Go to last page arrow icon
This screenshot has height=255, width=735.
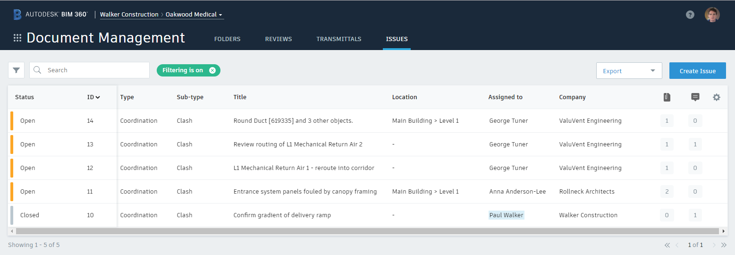[724, 245]
